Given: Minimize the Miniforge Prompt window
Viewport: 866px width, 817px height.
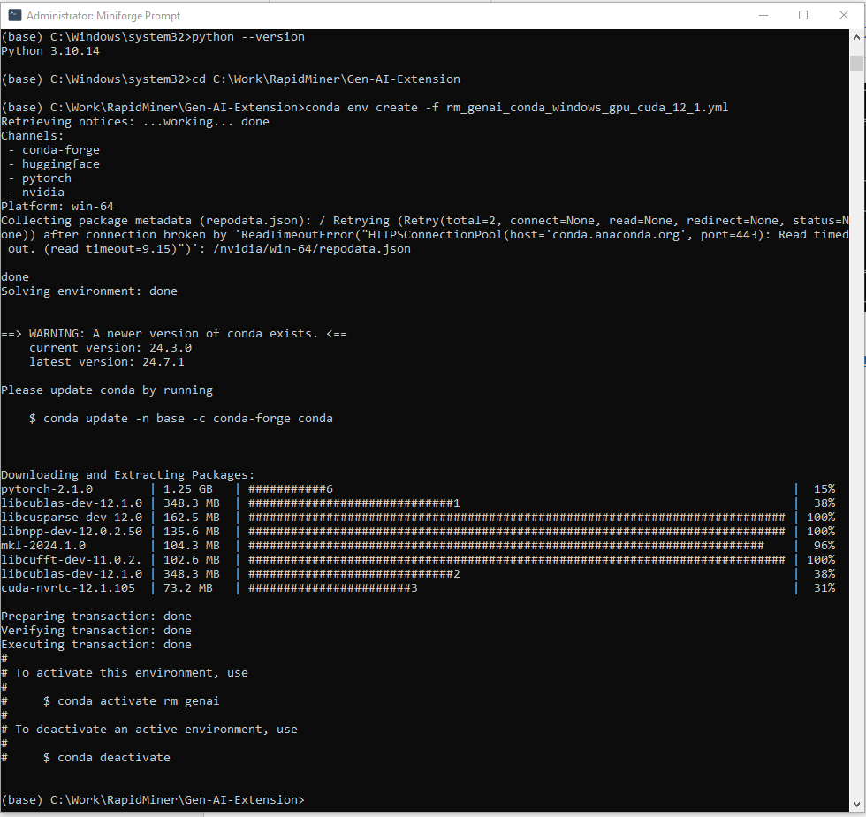Looking at the screenshot, I should 763,15.
